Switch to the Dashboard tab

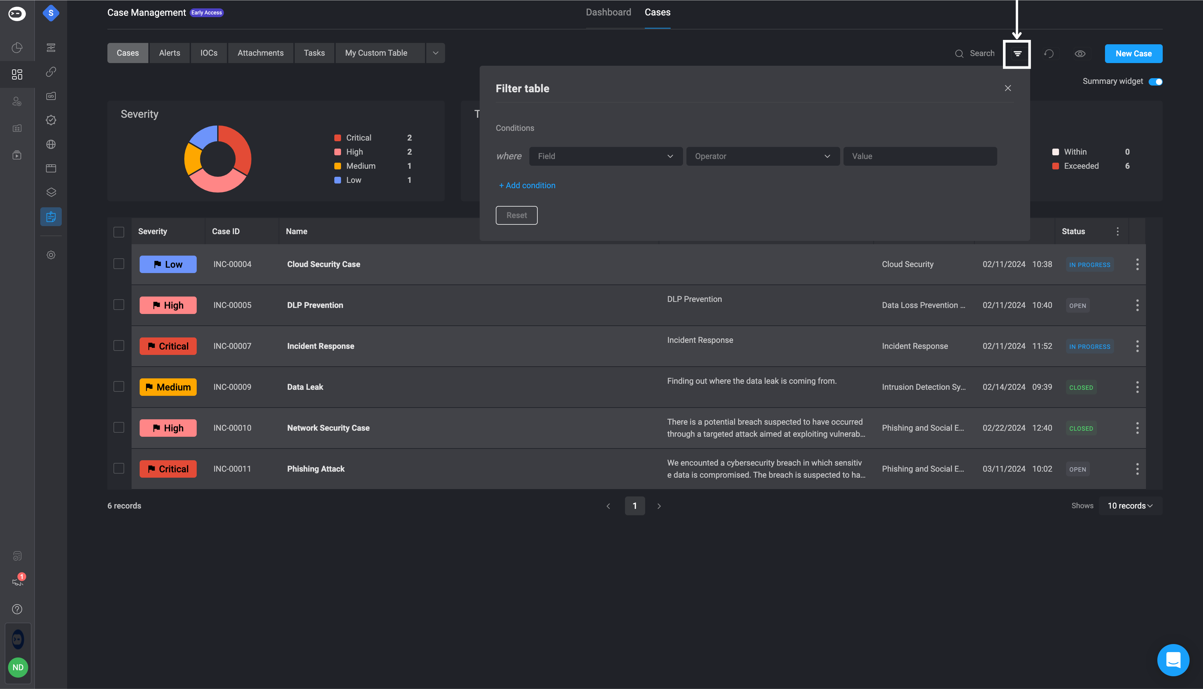click(x=608, y=12)
